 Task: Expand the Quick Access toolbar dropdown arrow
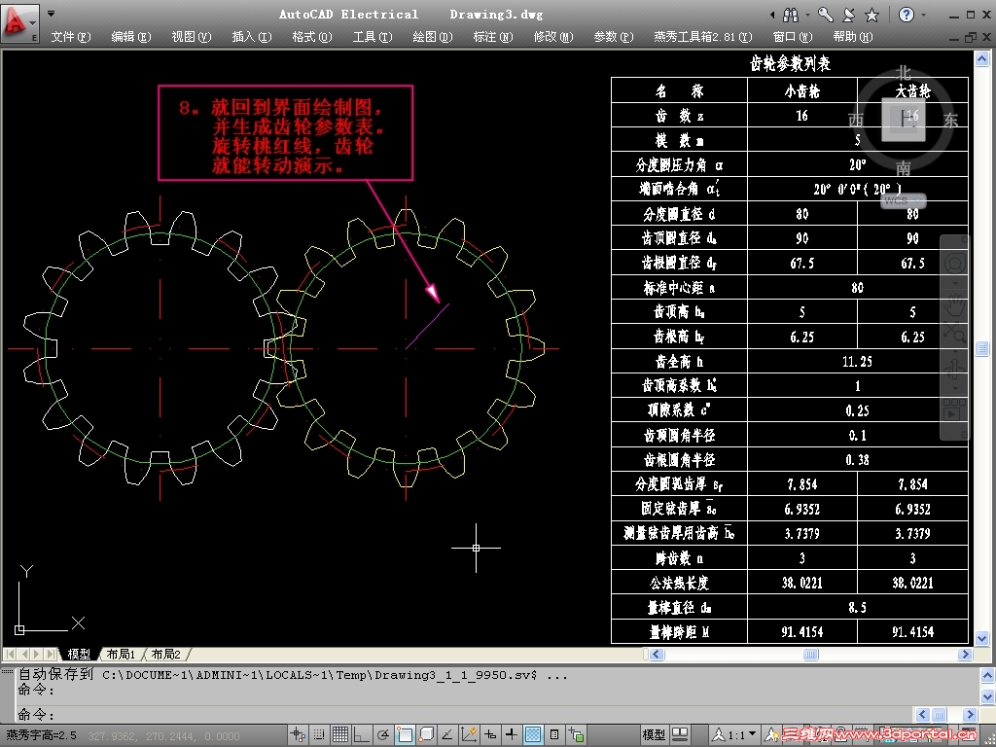click(x=52, y=14)
